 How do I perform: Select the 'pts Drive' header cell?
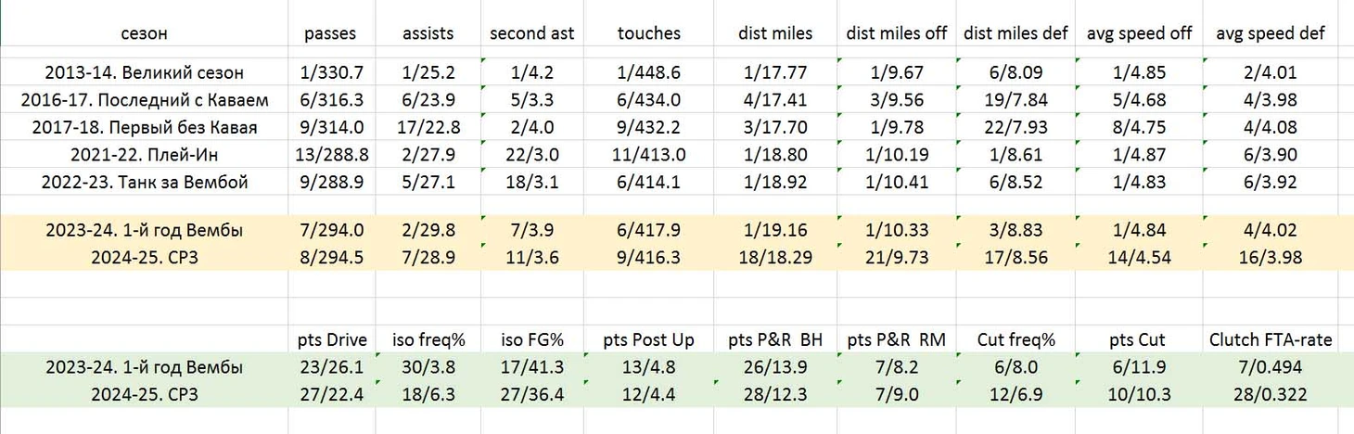330,339
